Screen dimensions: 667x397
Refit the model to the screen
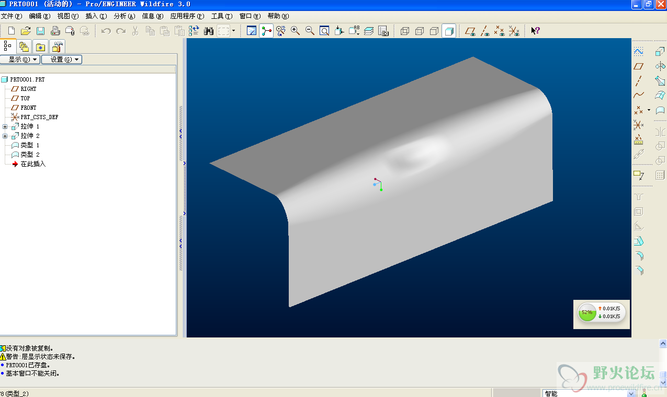coord(325,31)
